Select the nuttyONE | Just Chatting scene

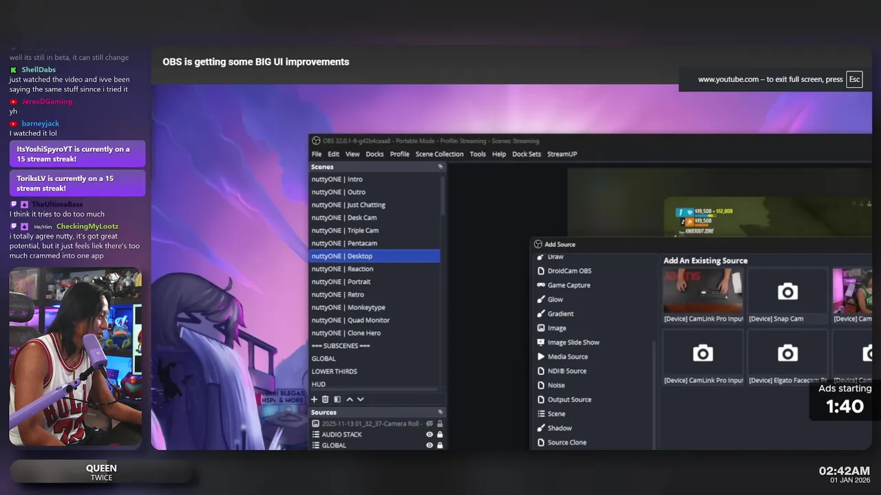pos(374,205)
